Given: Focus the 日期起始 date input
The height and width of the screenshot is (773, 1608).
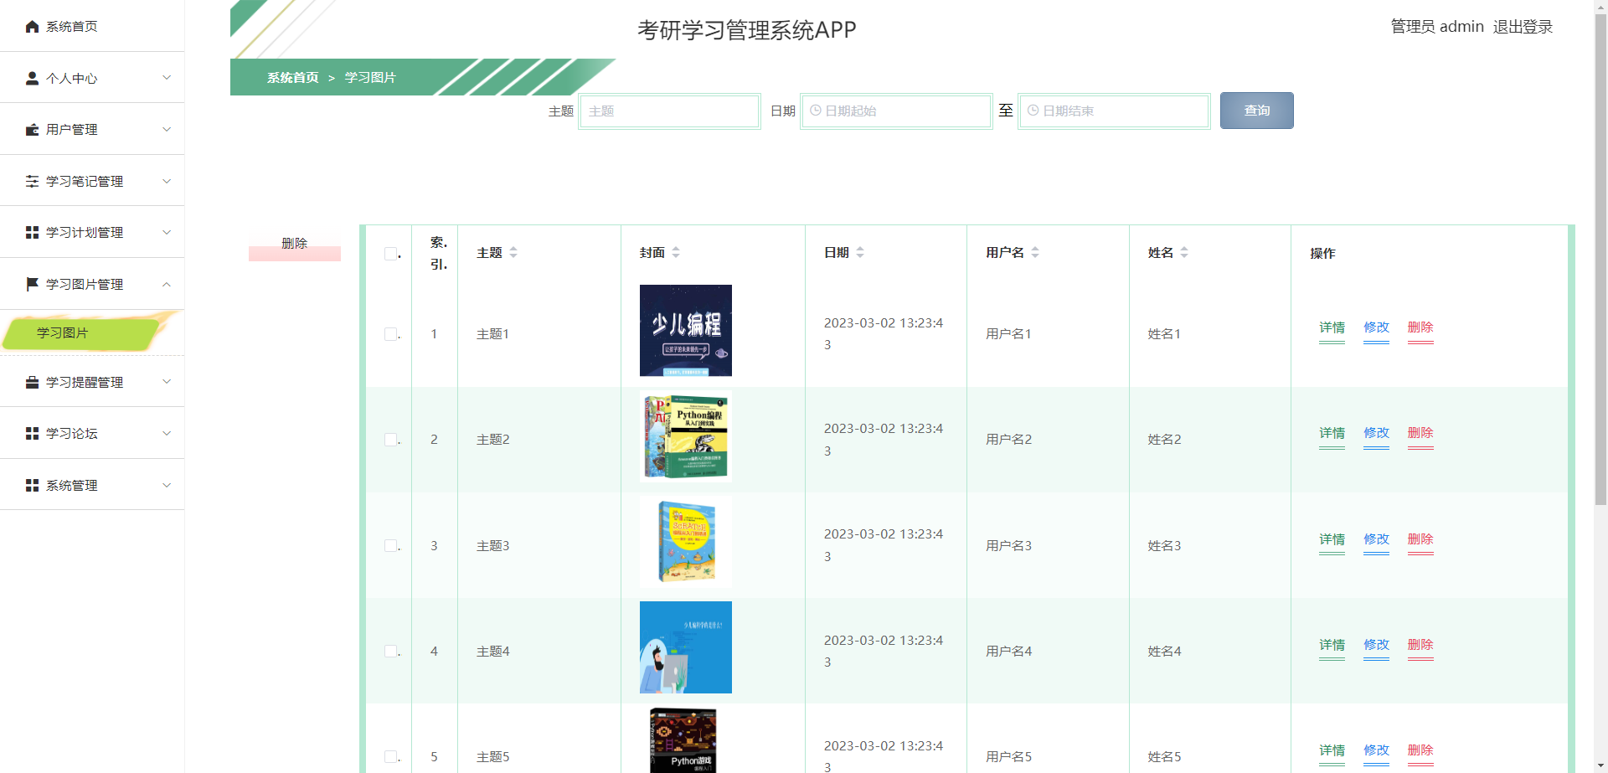Looking at the screenshot, I should (895, 111).
